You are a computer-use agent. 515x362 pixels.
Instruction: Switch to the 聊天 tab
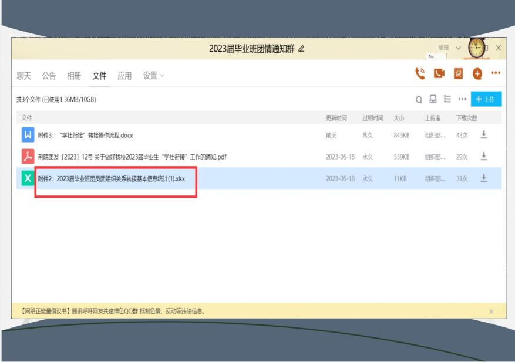coord(20,76)
